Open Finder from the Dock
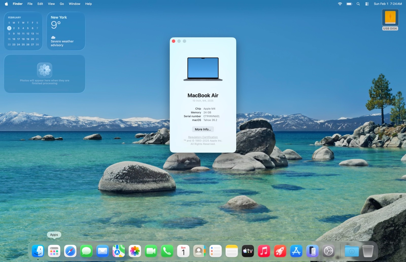The image size is (406, 262). tap(38, 251)
